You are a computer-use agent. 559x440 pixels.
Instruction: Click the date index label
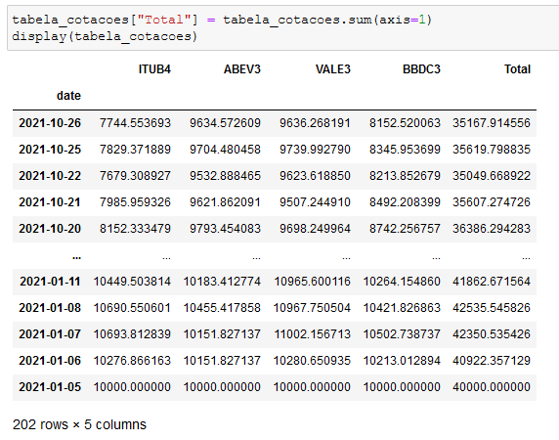tap(68, 96)
